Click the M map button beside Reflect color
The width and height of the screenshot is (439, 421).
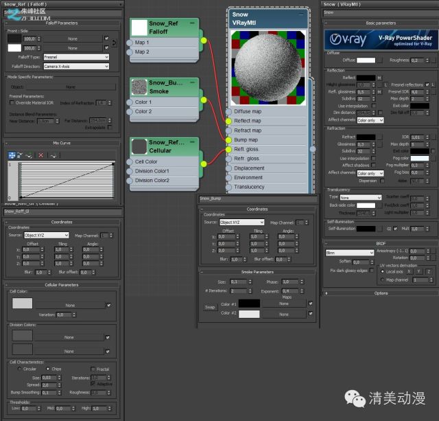click(379, 78)
